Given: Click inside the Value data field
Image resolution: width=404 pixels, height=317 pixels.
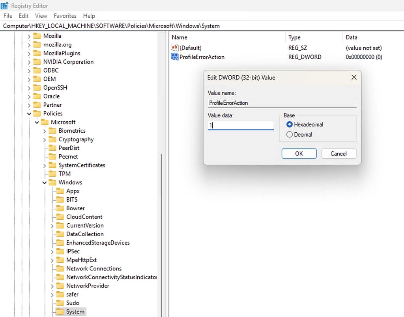Looking at the screenshot, I should point(241,125).
